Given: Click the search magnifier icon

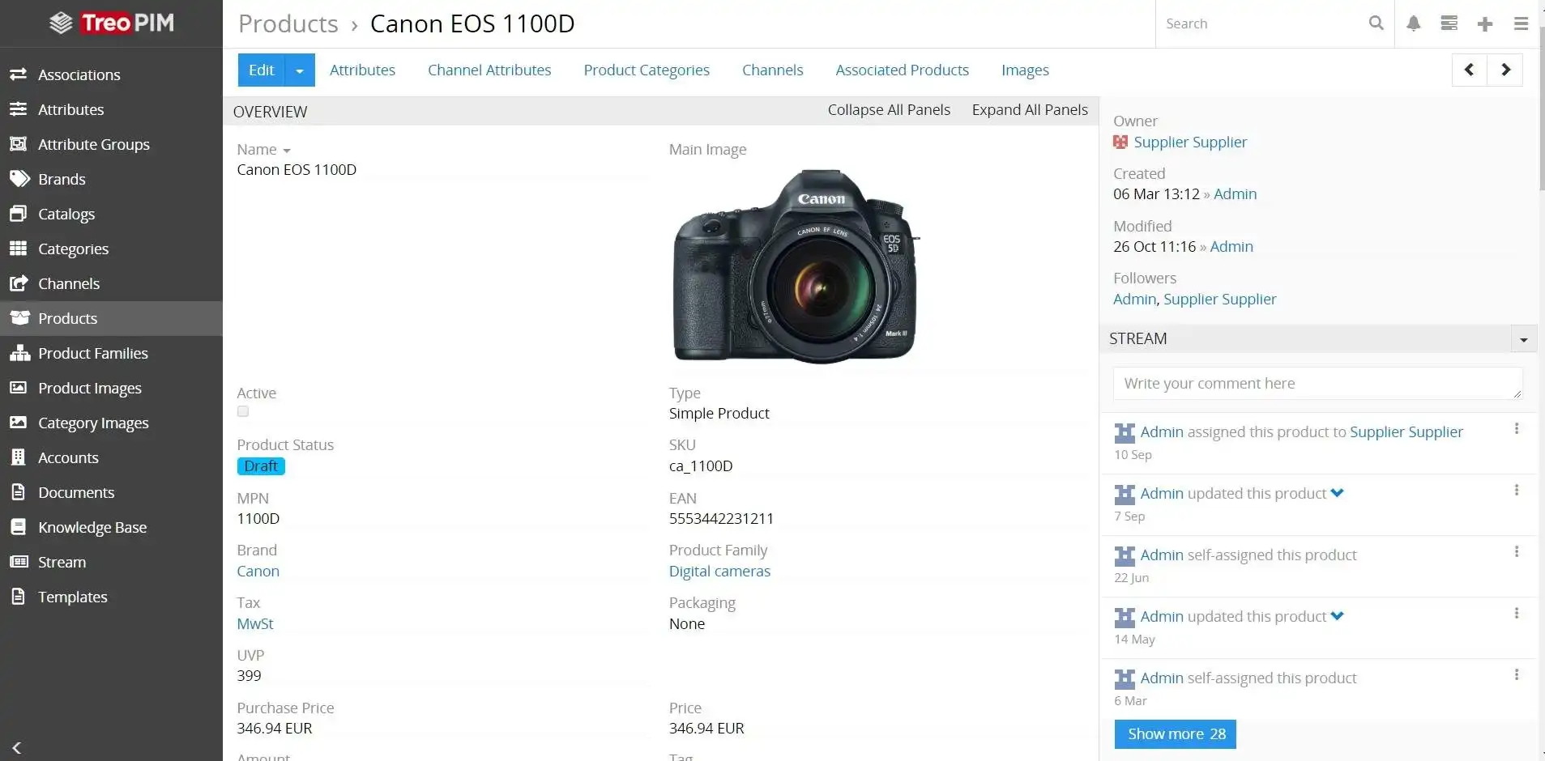Looking at the screenshot, I should 1376,23.
